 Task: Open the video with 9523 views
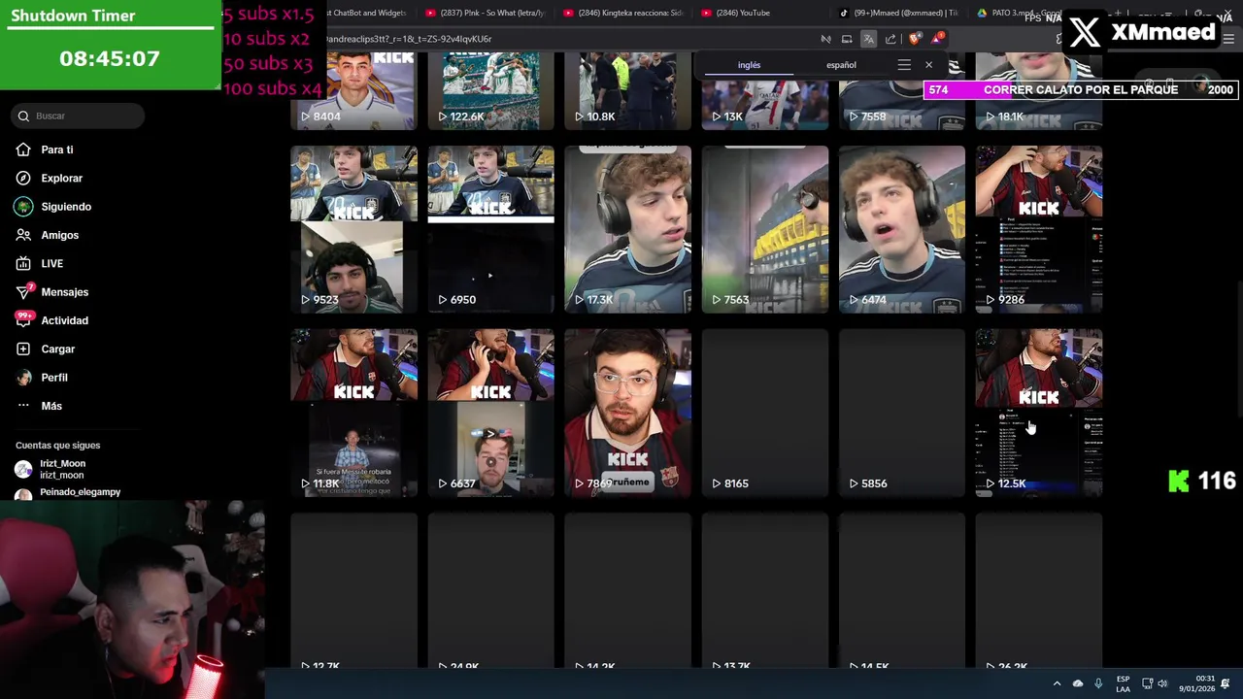point(353,229)
